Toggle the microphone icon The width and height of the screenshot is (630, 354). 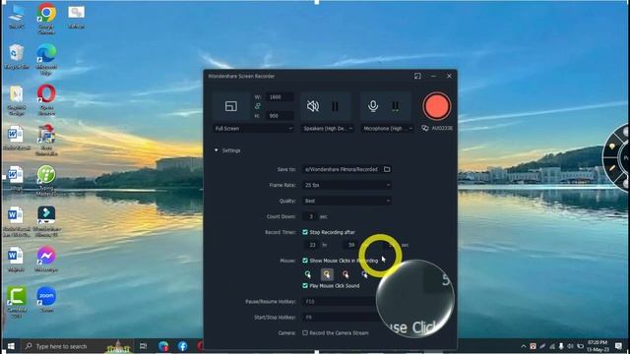(373, 106)
